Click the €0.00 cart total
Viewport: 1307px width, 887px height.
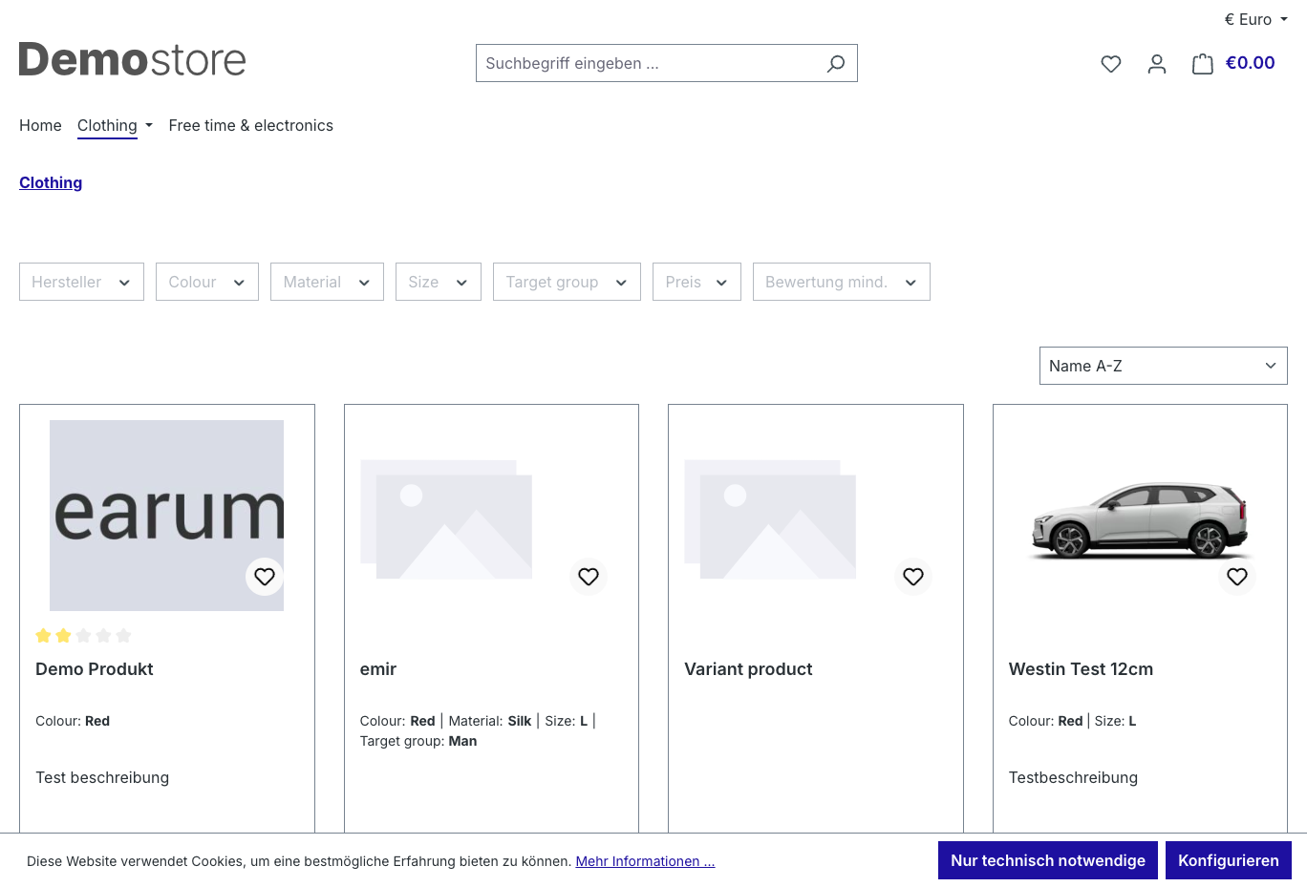click(x=1250, y=63)
